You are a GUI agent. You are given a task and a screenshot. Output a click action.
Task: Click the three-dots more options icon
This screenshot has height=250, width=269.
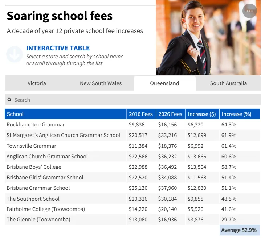coord(249,11)
